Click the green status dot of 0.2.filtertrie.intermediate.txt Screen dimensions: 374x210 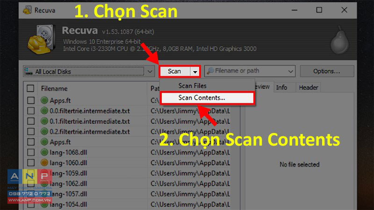pyautogui.click(x=44, y=132)
